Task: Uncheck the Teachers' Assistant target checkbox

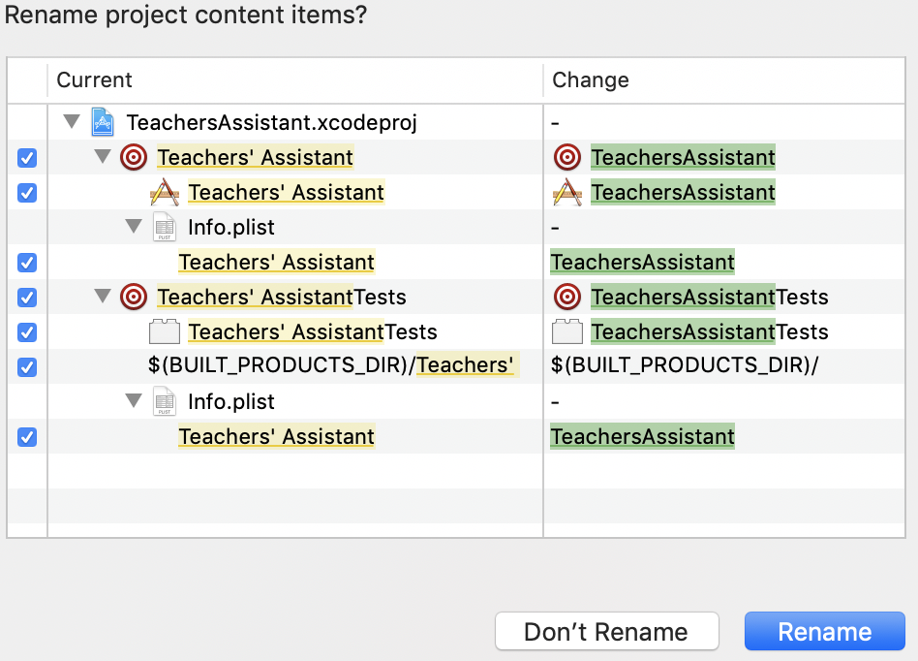Action: tap(27, 157)
